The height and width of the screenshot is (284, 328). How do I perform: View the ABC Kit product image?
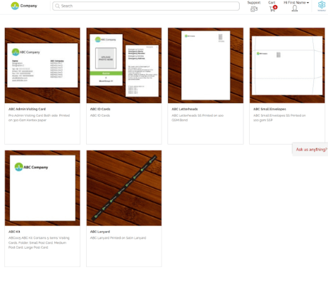coord(42,188)
